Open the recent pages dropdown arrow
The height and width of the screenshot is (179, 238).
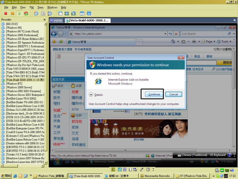pyautogui.click(x=66, y=34)
